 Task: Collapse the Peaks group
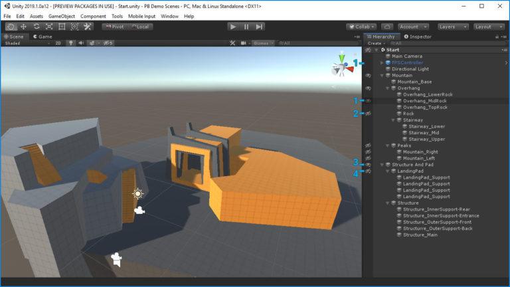pyautogui.click(x=387, y=145)
